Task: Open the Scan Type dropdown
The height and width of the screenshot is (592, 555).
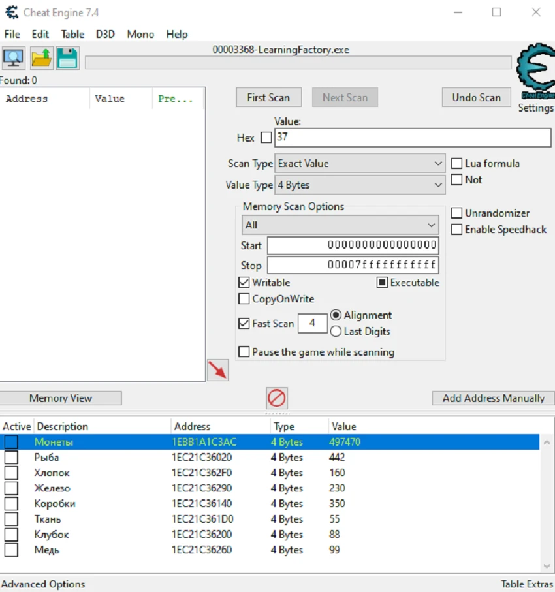Action: 360,163
